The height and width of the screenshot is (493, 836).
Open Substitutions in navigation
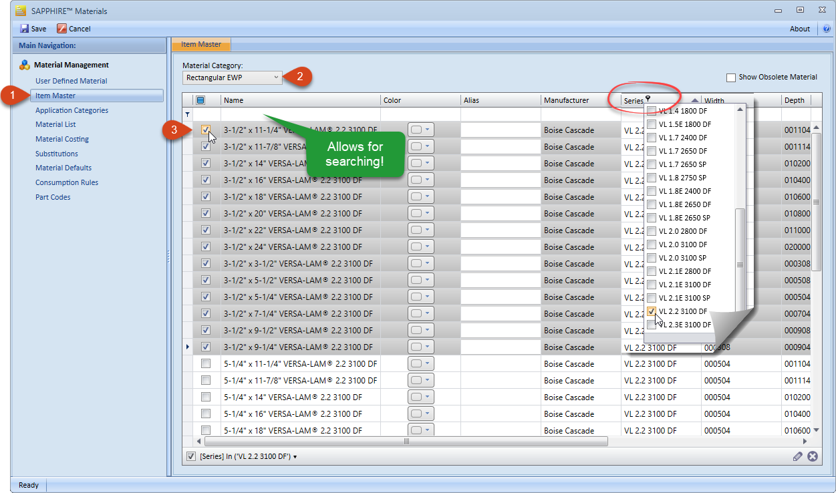(x=57, y=154)
